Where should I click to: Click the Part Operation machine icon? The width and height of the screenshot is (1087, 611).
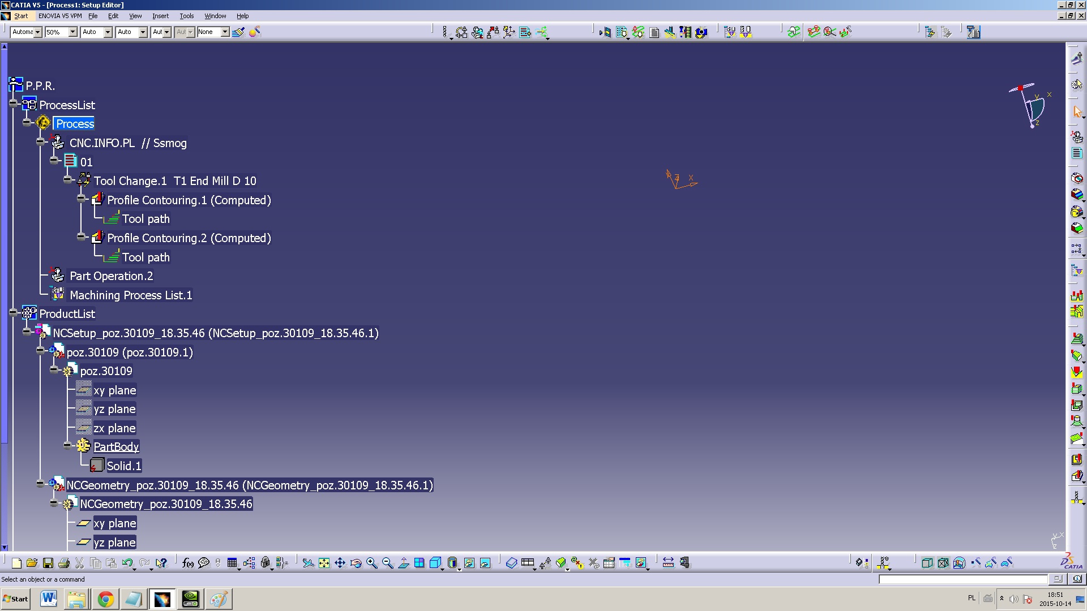coord(1077,137)
